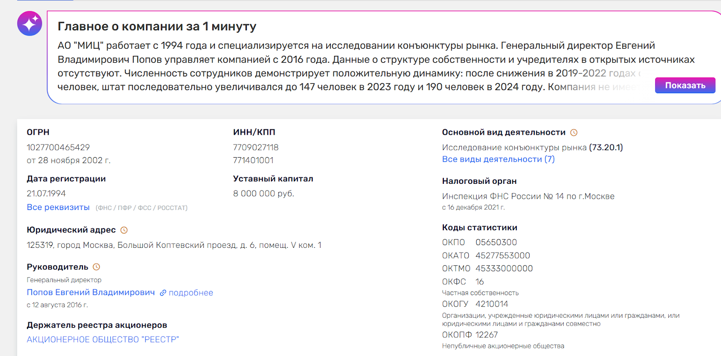Click the ОКПО value 05650300
Screen dimensions: 721x356
[496, 242]
